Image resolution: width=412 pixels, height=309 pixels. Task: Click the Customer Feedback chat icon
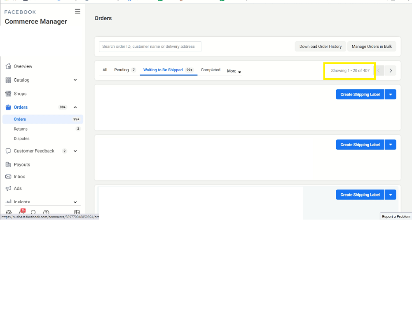[8, 151]
